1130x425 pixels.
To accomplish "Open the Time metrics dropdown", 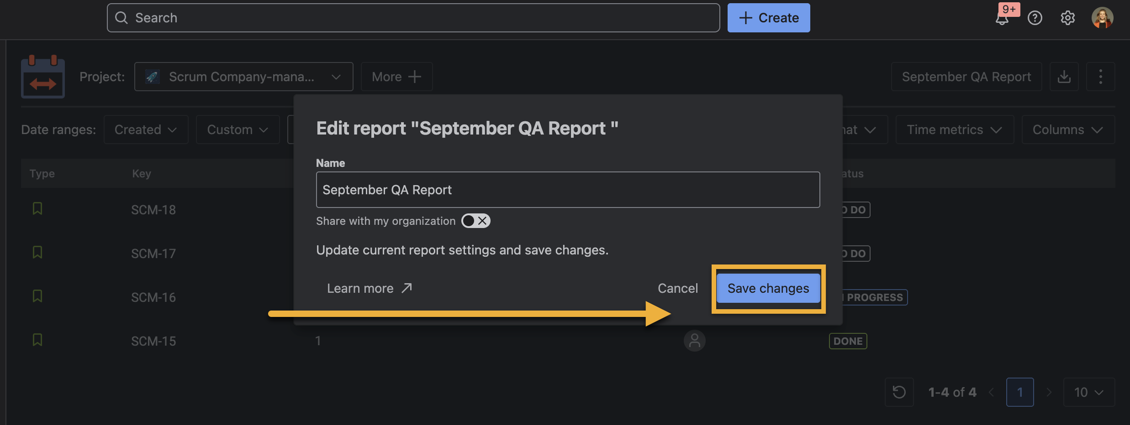I will (954, 130).
